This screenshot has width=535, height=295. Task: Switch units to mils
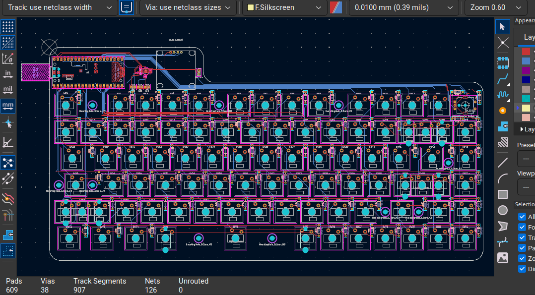pos(8,90)
